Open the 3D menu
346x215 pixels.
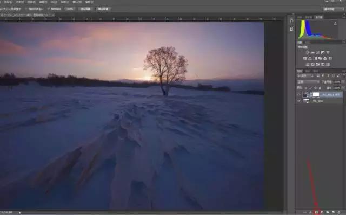[x=54, y=2]
